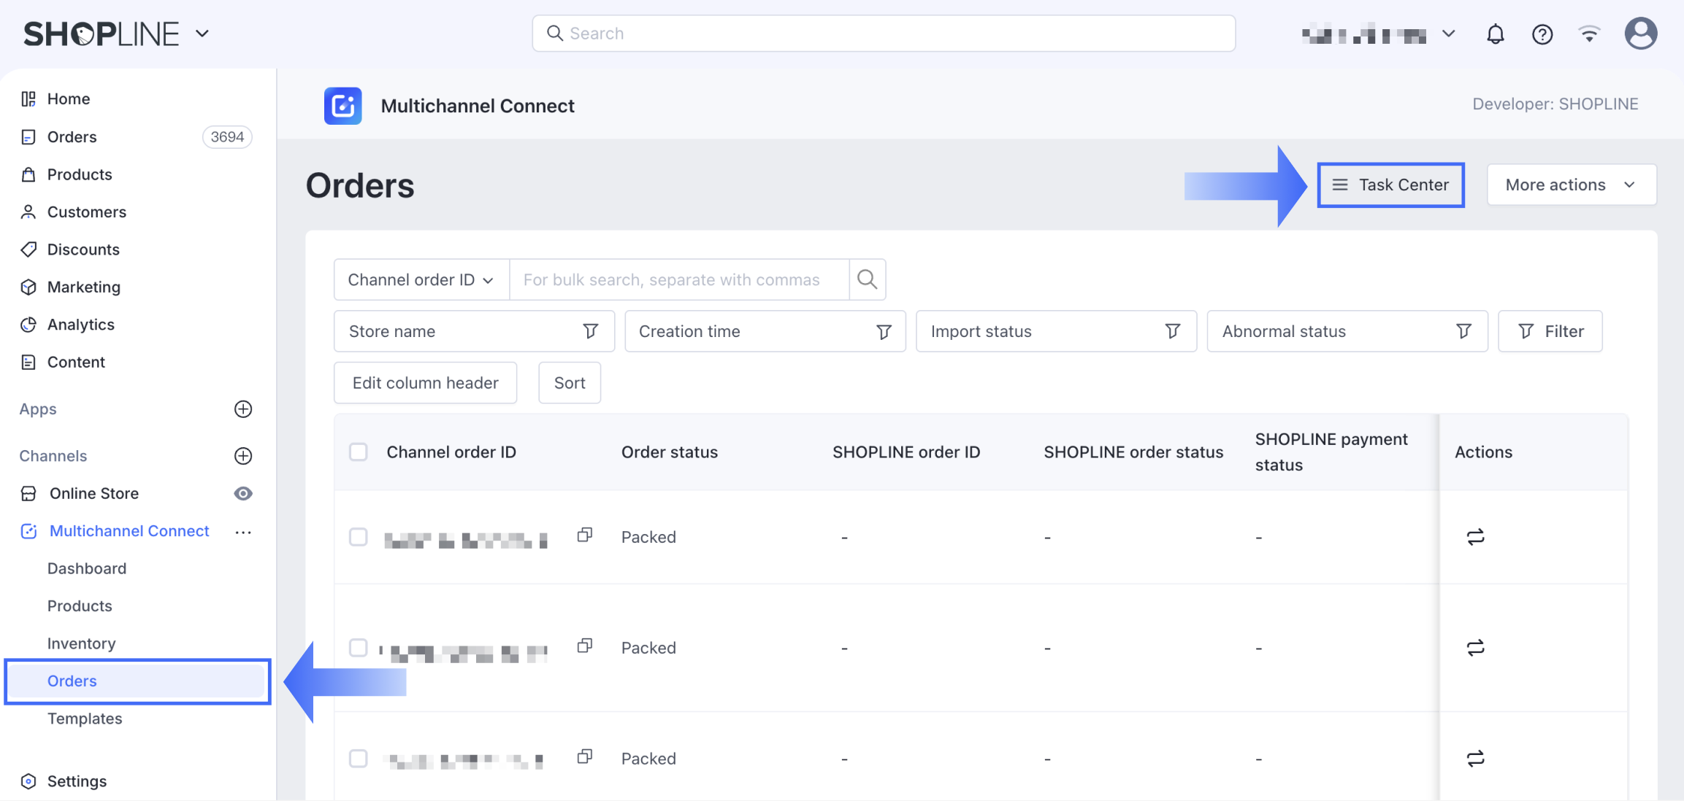1684x801 pixels.
Task: Open Inventory under Multichannel Connect
Action: (x=81, y=643)
